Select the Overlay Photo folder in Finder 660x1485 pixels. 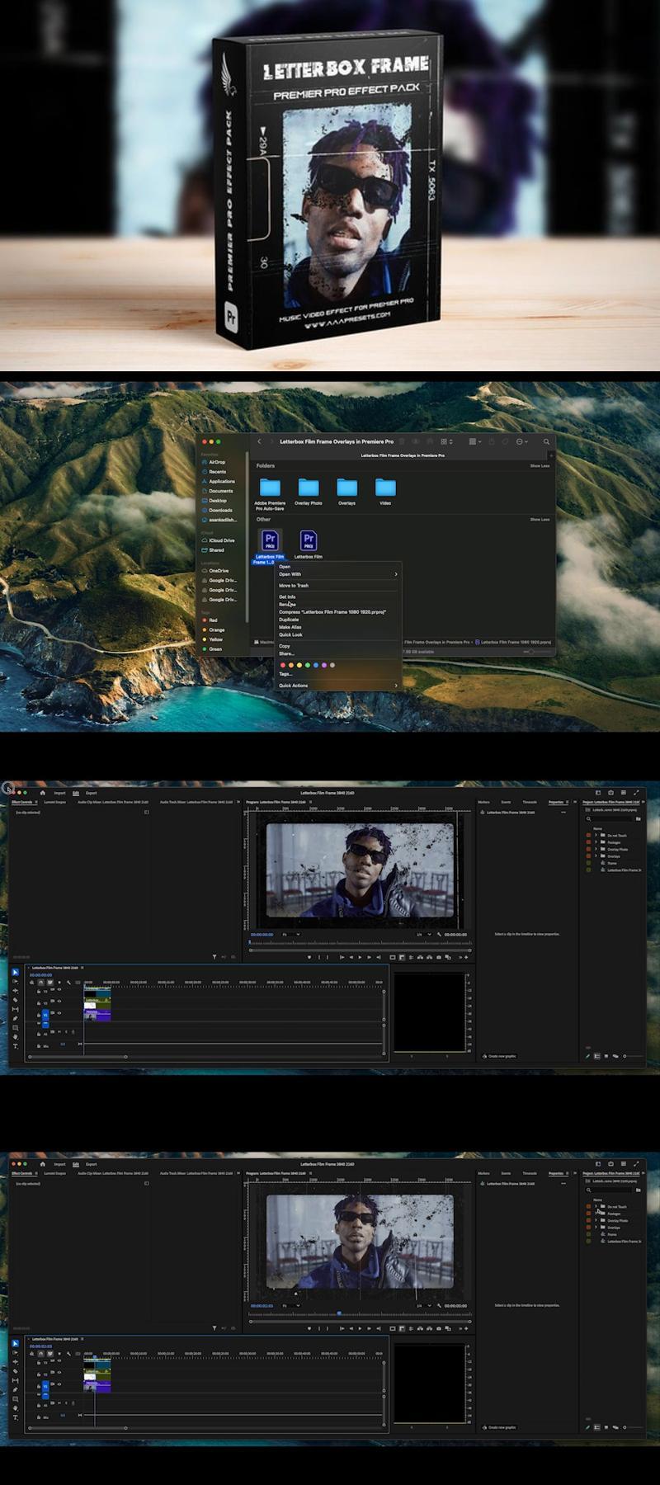309,492
